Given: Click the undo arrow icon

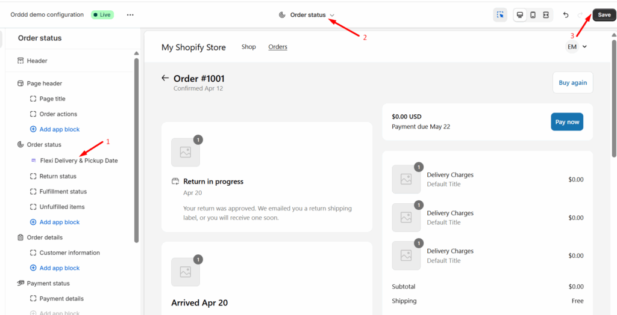Looking at the screenshot, I should tap(566, 15).
